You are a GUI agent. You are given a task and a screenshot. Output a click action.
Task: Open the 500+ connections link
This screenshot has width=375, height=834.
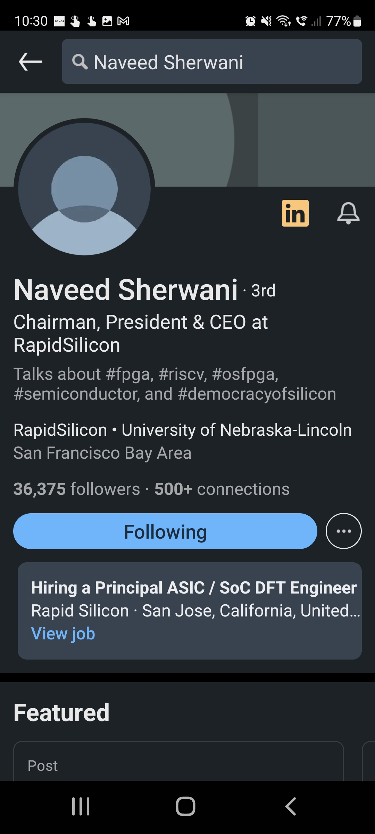pos(222,489)
